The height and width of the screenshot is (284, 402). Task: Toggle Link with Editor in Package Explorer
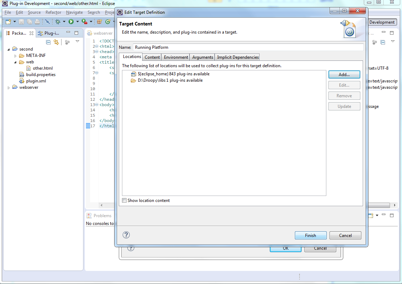[x=56, y=42]
